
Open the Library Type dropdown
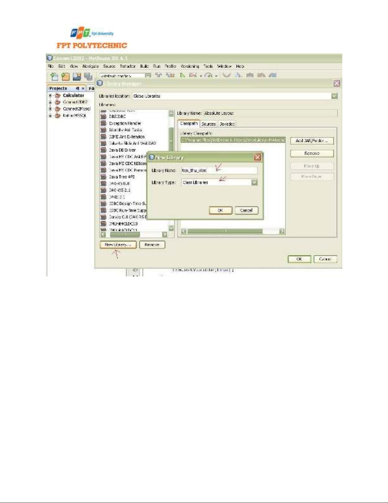point(254,182)
